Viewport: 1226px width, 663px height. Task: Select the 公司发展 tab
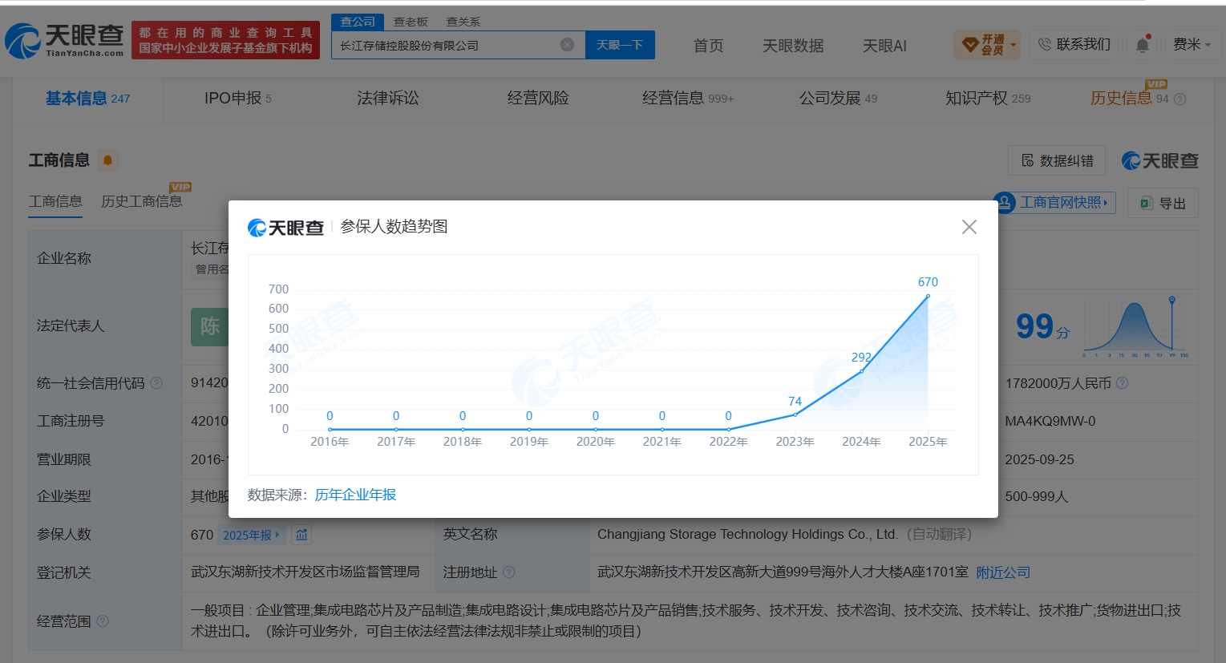pyautogui.click(x=838, y=98)
